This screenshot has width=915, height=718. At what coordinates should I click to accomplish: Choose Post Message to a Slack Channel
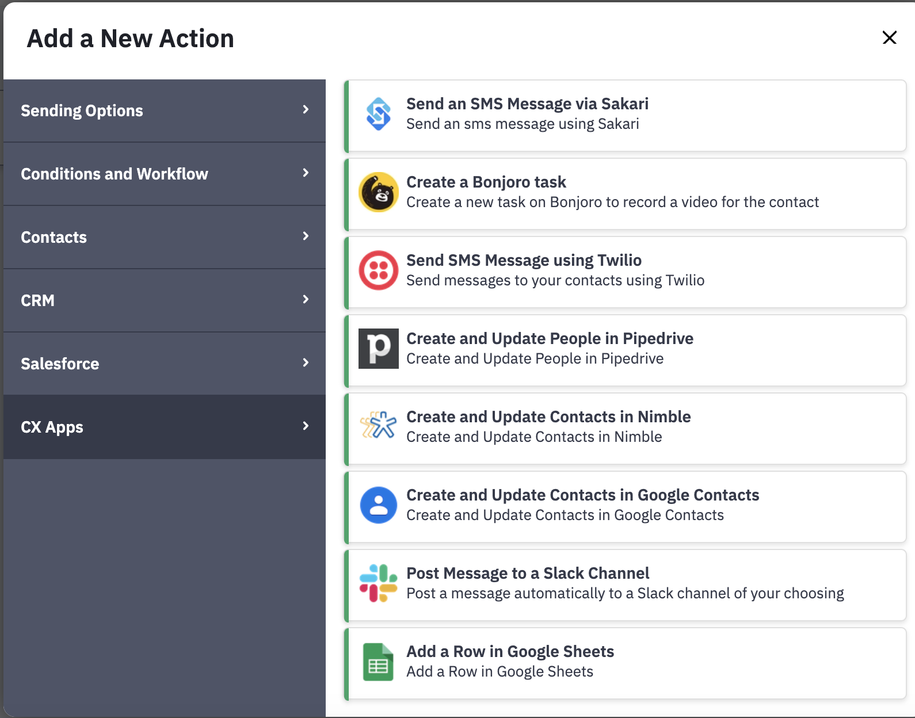pos(528,574)
